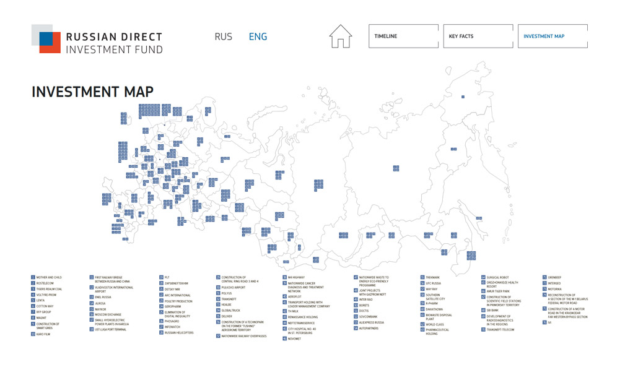The image size is (625, 375).
Task: Select the Orenbeef legend entry text
Action: click(554, 277)
